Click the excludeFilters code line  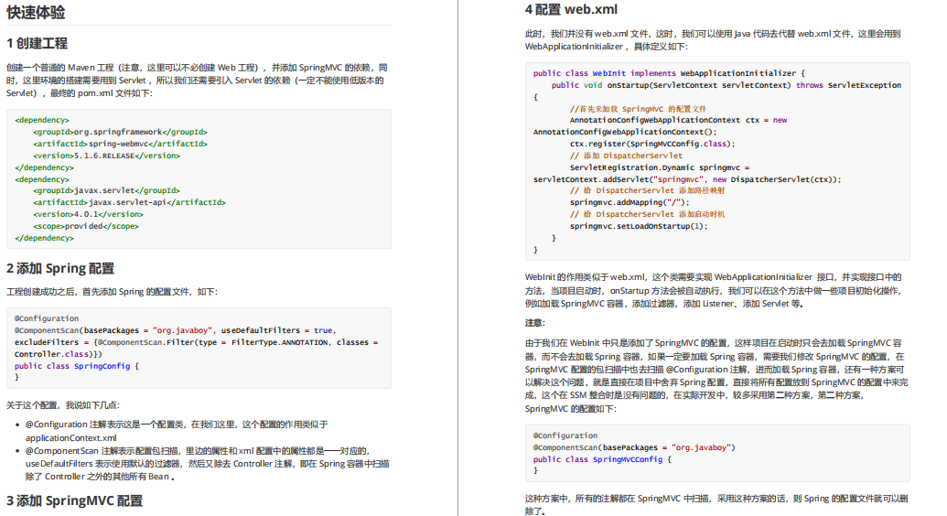coord(197,342)
